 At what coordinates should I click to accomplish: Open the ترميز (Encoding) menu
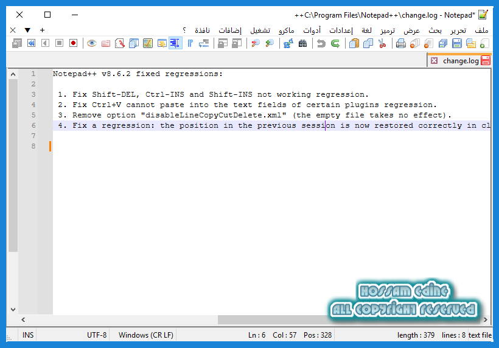click(388, 30)
